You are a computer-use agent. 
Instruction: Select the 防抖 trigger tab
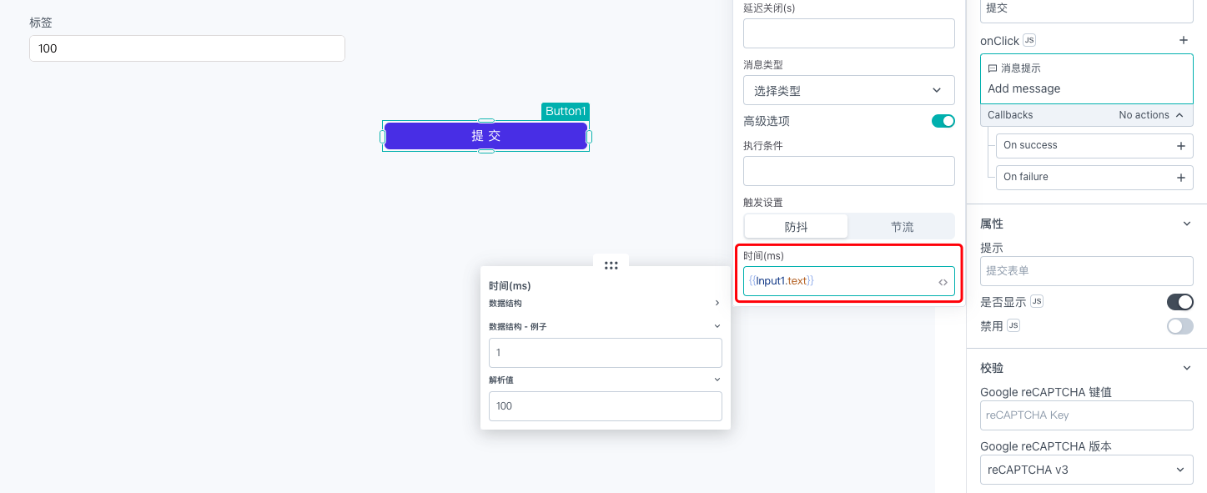796,226
